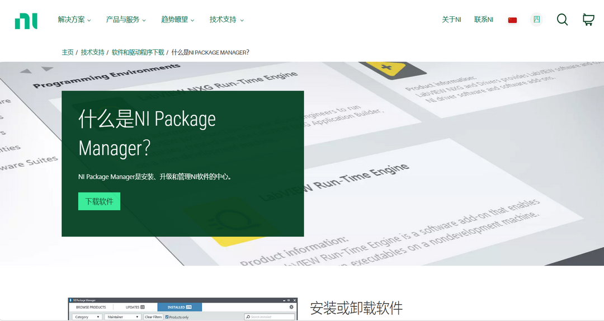This screenshot has height=321, width=604.
Task: Select the INSTALLED tab in the screenshot
Action: (180, 307)
